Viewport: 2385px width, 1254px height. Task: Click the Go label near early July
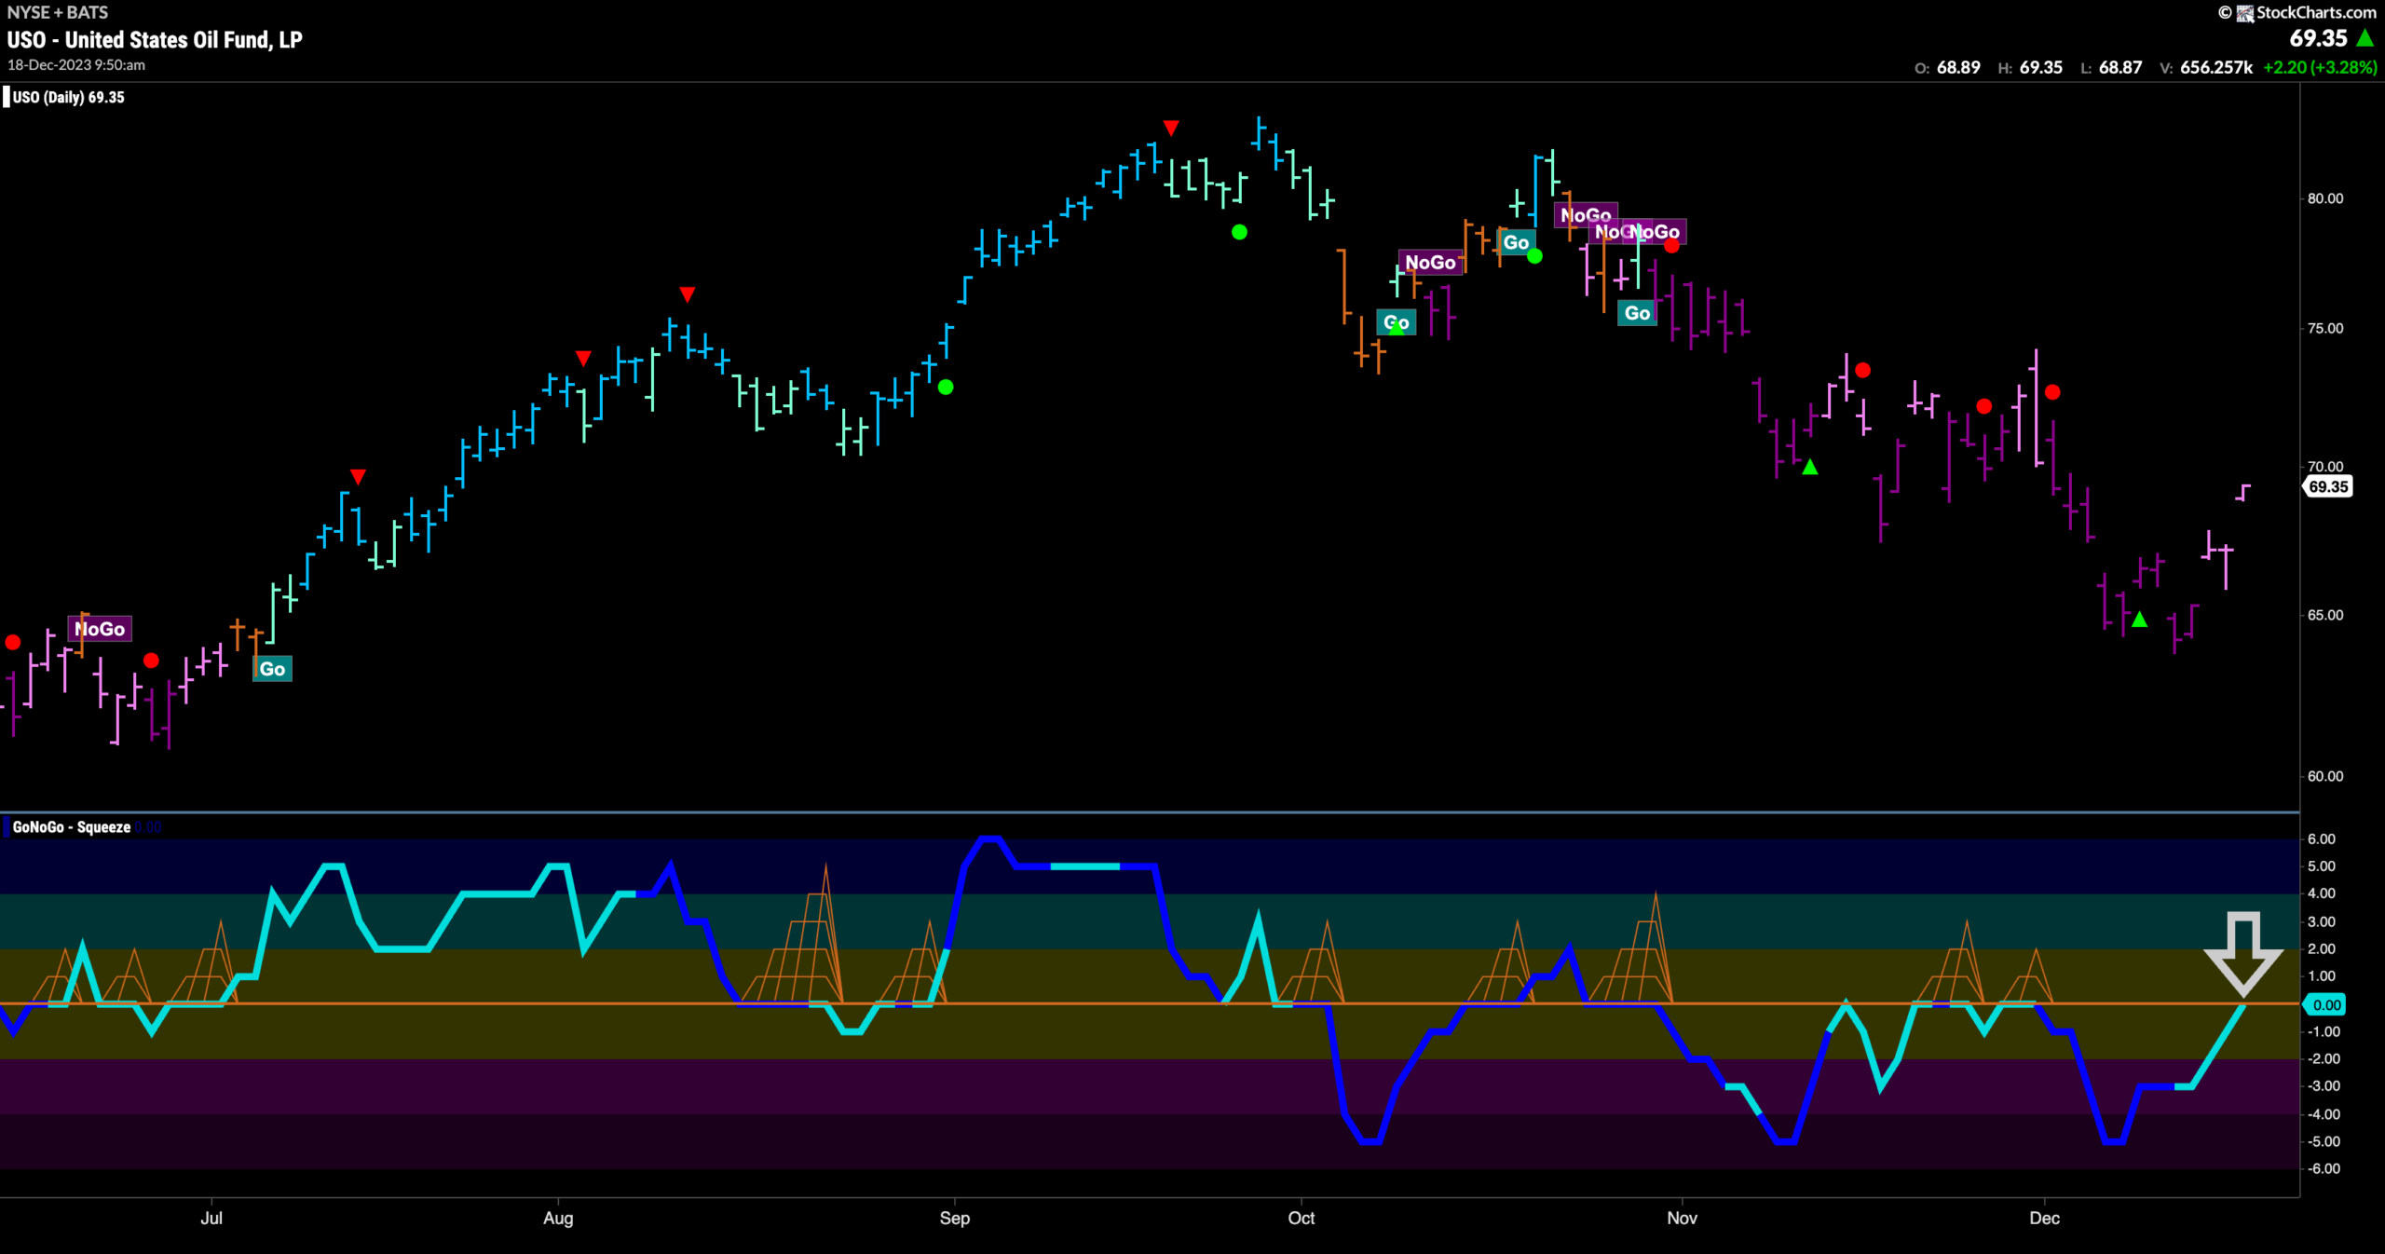272,669
